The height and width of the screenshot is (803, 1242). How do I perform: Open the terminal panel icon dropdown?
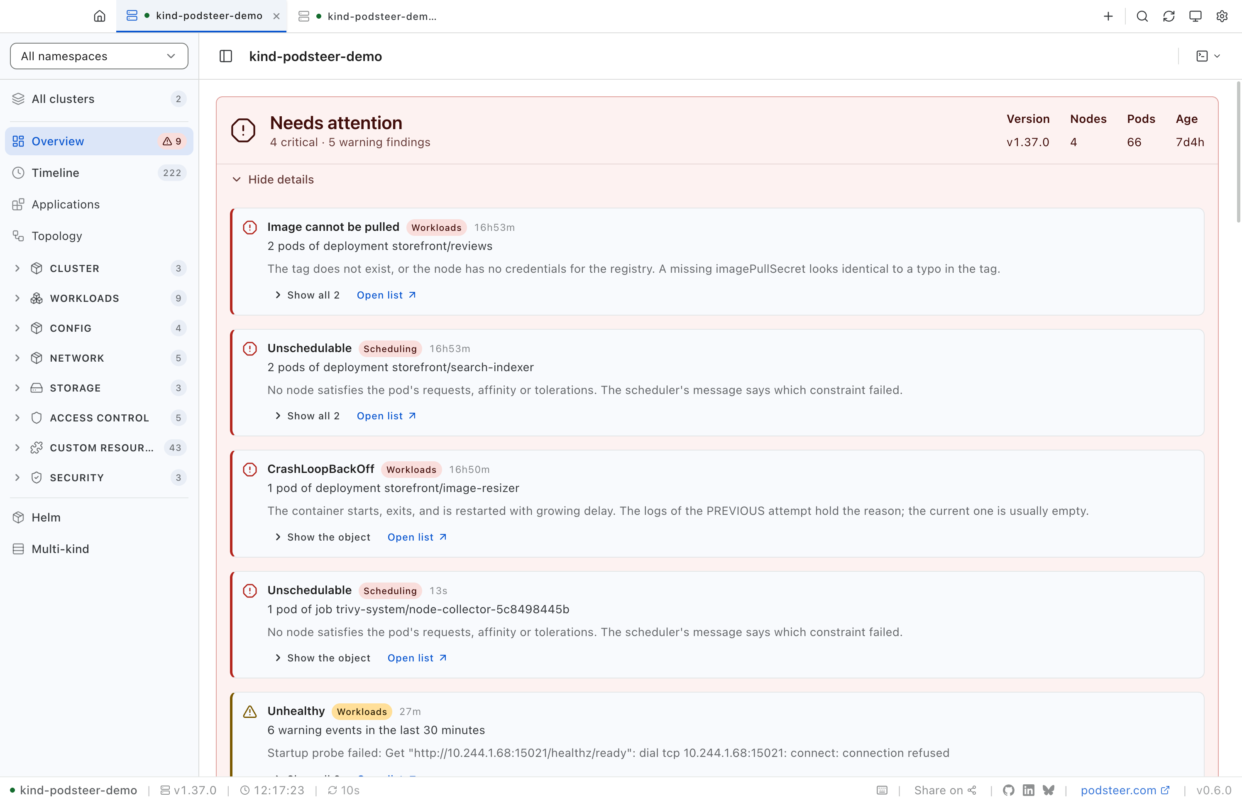point(1208,56)
